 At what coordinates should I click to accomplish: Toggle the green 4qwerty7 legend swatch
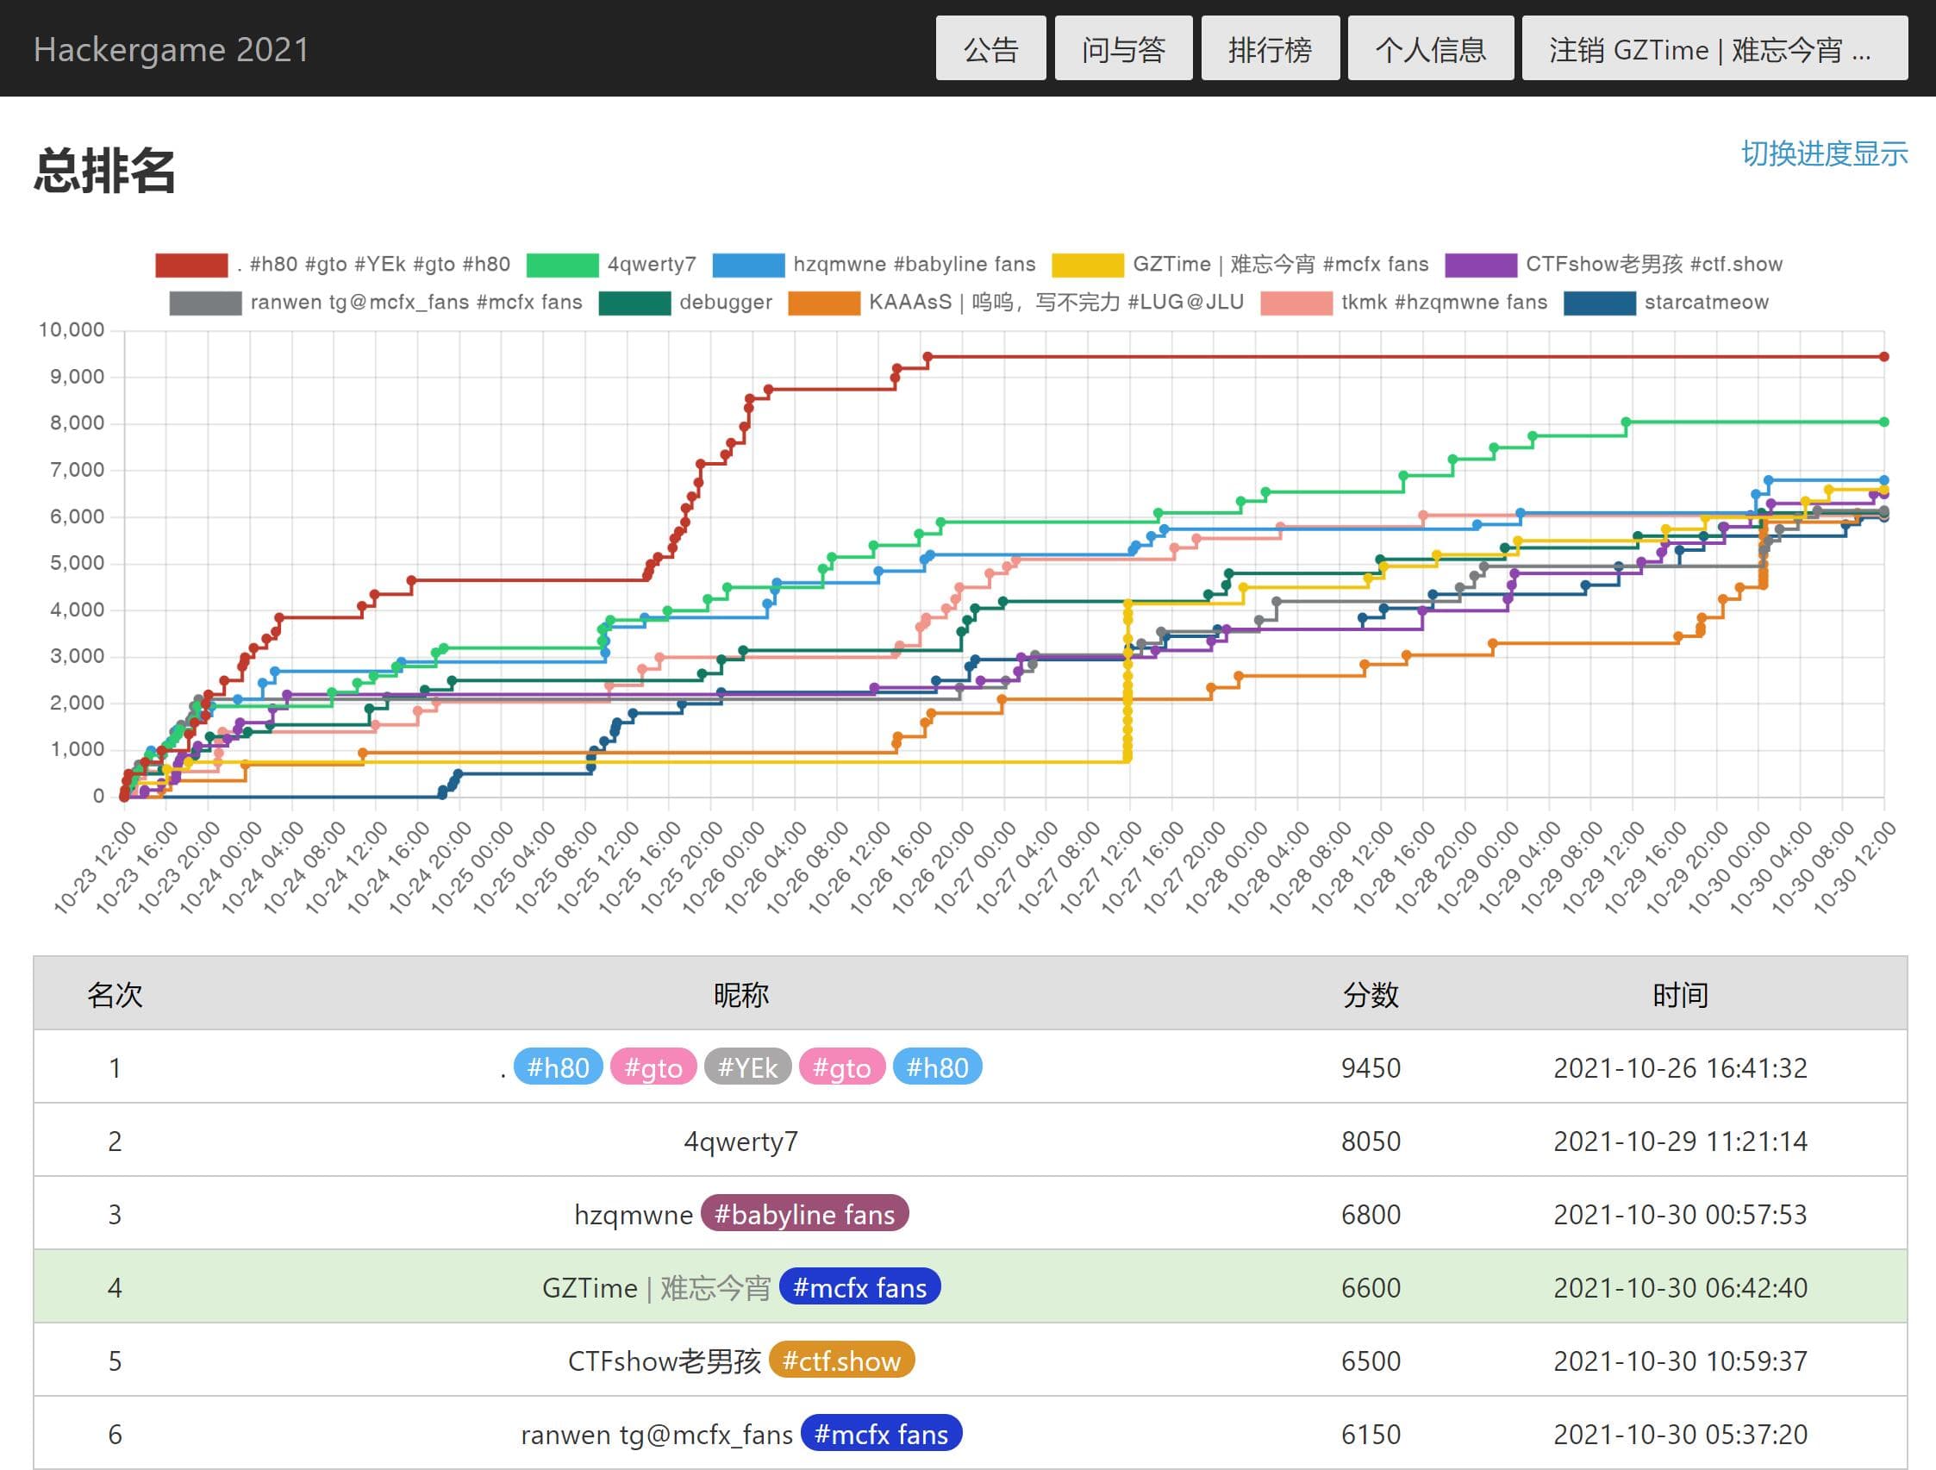[x=562, y=265]
